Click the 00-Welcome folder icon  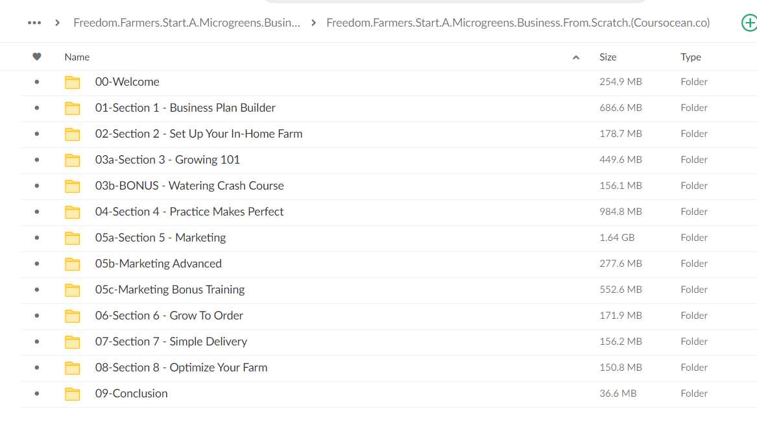73,82
